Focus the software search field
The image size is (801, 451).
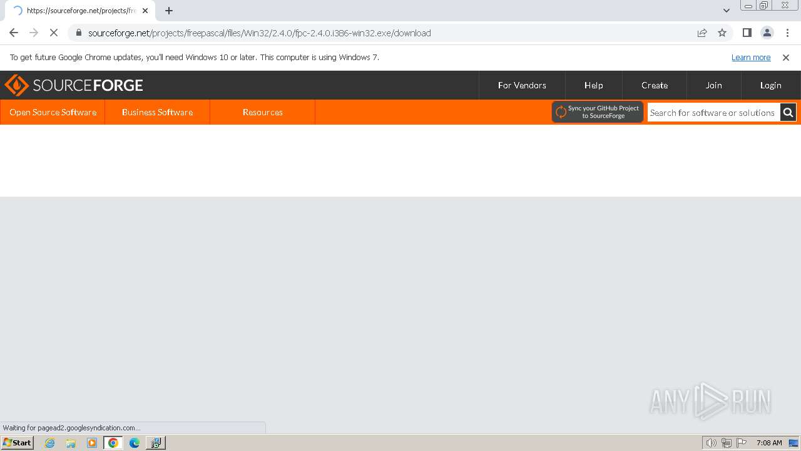[713, 113]
